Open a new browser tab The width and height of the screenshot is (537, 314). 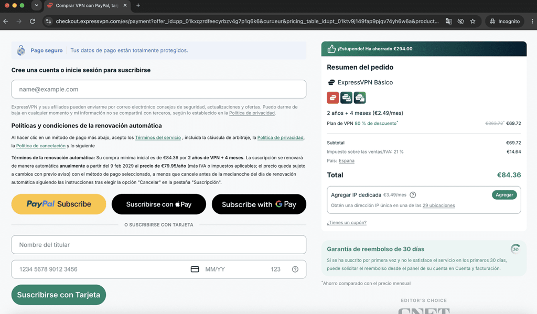(x=138, y=5)
